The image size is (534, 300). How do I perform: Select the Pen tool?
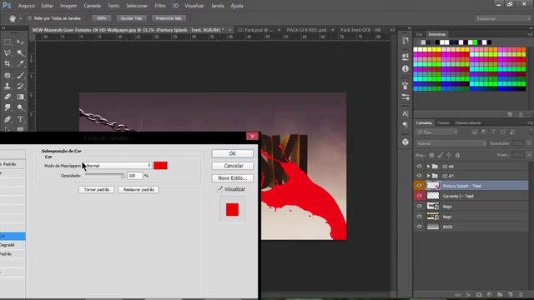(8, 119)
